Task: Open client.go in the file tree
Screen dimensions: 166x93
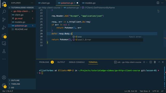Action: point(22,15)
